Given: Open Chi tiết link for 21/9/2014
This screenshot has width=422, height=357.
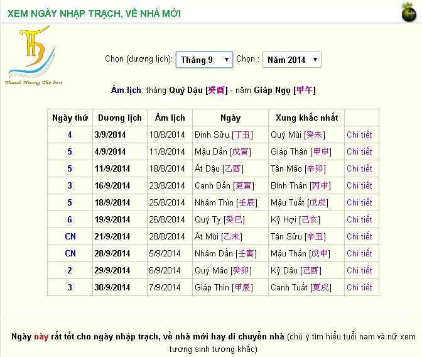Looking at the screenshot, I should 359,236.
